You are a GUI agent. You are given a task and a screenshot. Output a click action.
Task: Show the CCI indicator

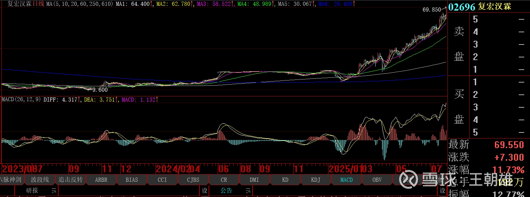tap(162, 180)
